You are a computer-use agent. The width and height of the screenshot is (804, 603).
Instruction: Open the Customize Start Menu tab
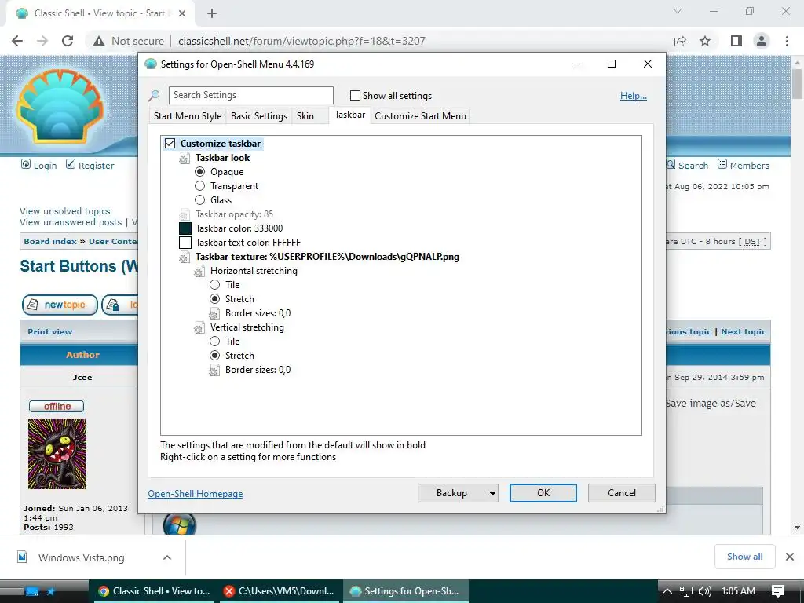point(421,116)
